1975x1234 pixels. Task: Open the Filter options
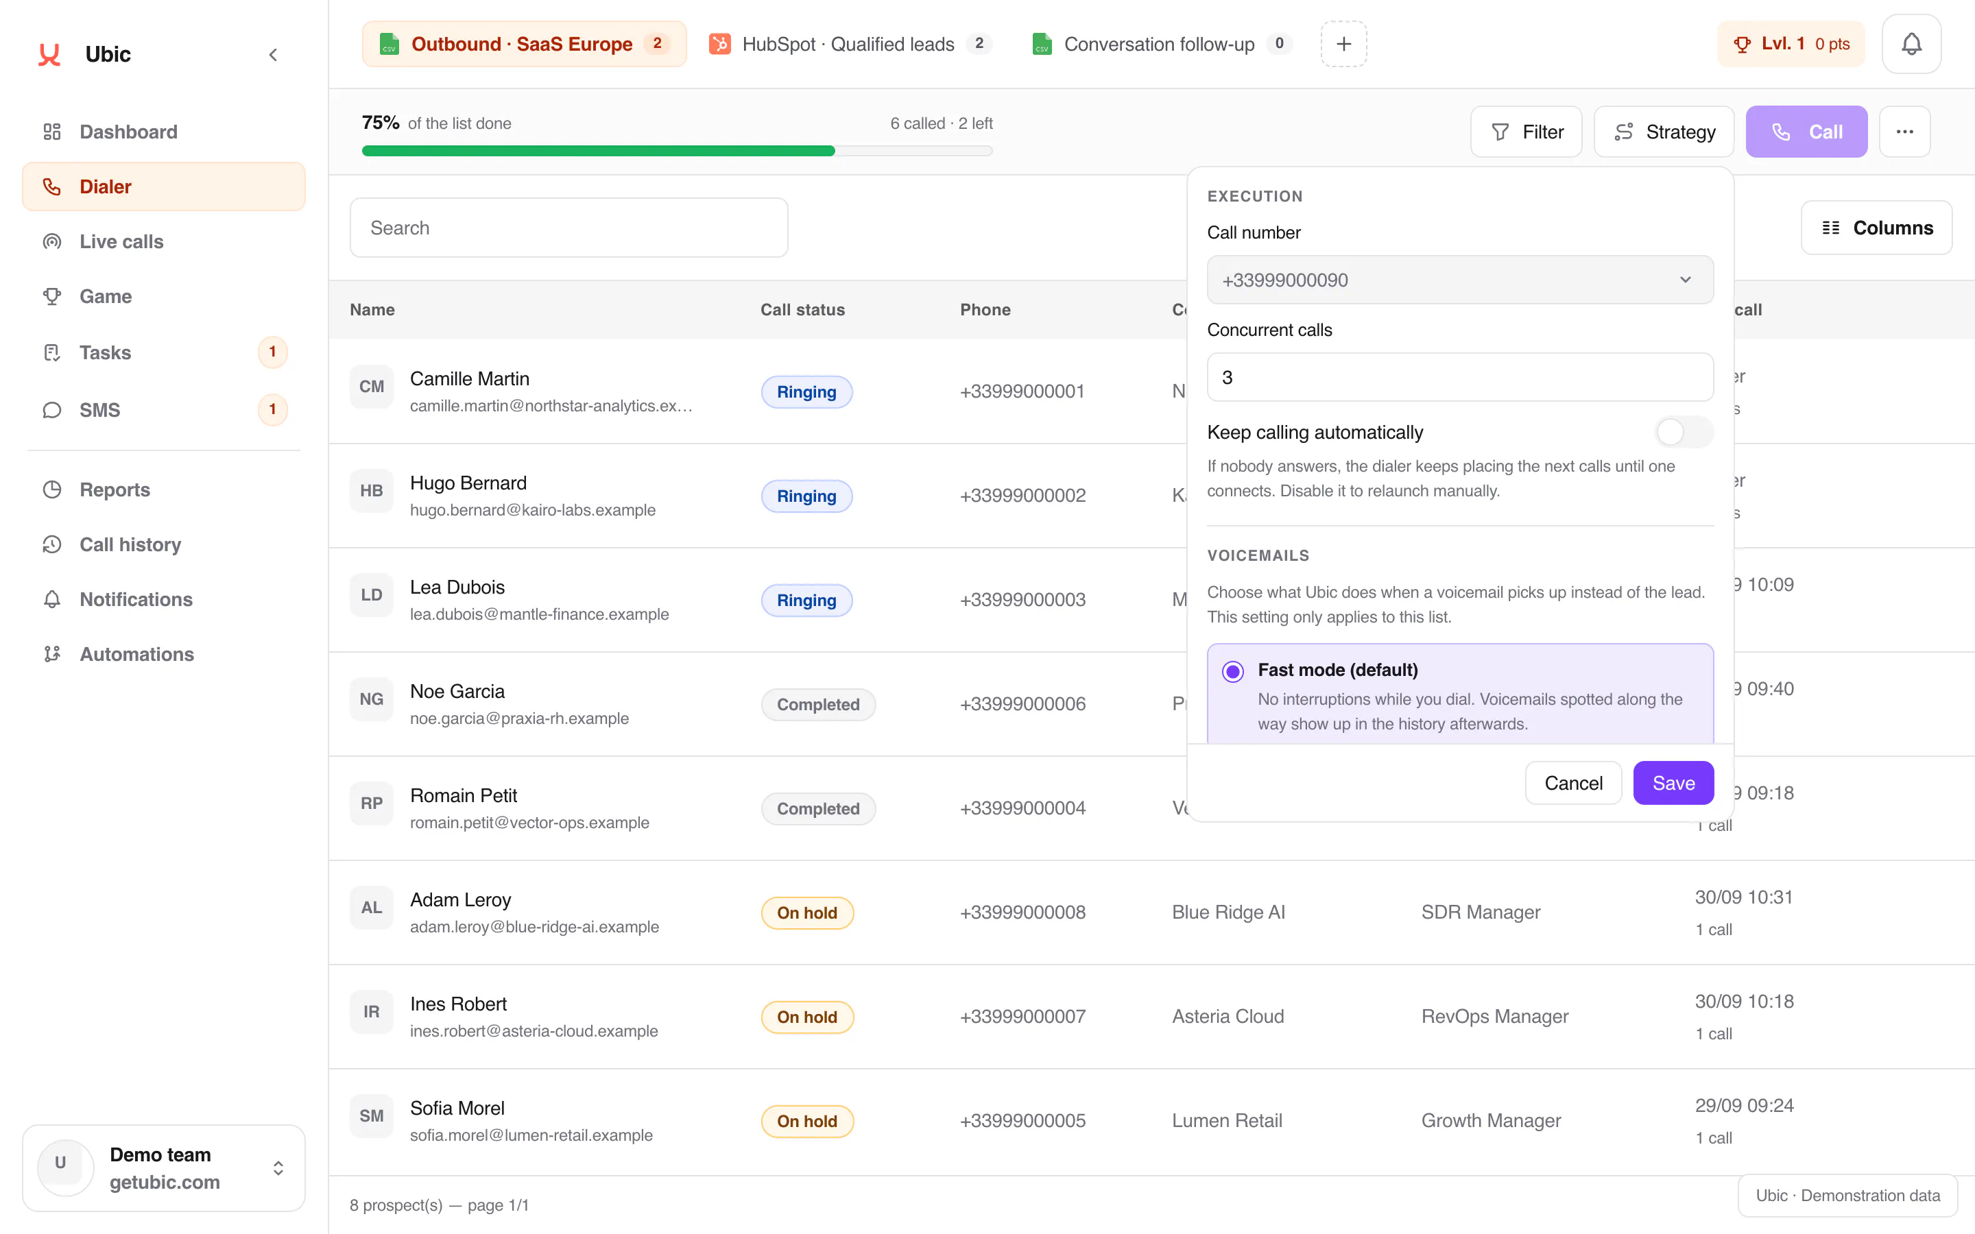point(1526,132)
